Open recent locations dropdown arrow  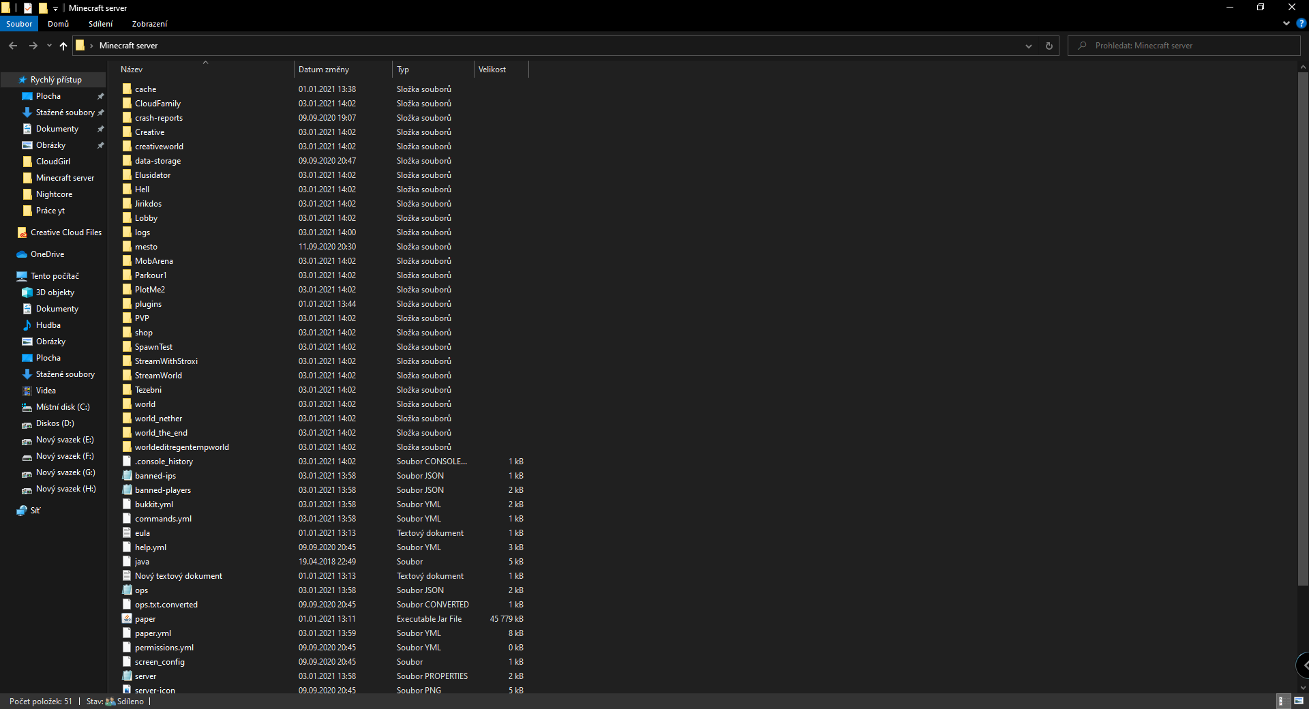pos(49,46)
